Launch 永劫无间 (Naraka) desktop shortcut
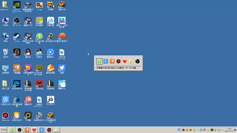 (39, 84)
